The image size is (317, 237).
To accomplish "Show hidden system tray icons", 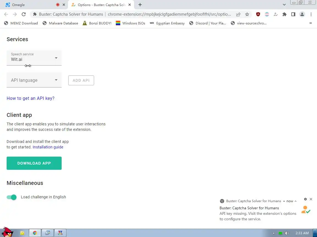I will tap(274, 233).
